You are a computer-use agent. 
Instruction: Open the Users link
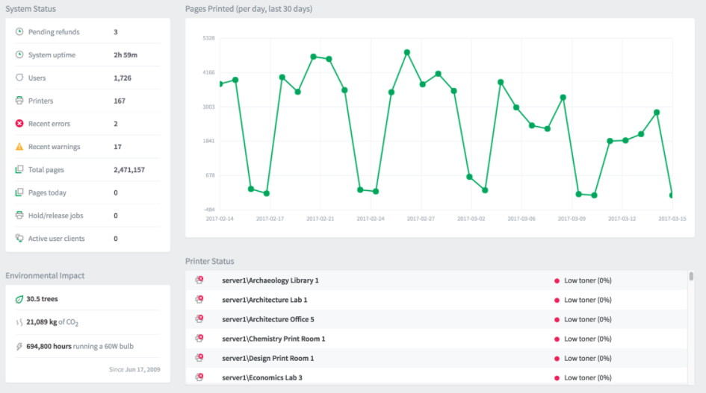[x=37, y=78]
